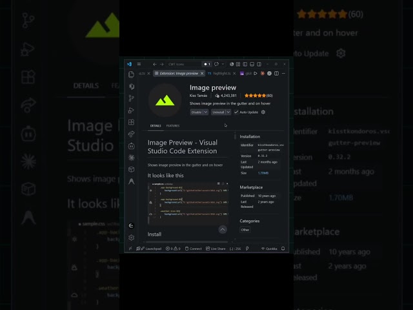Click the customize layout icon
413x310 pixels.
click(238, 64)
